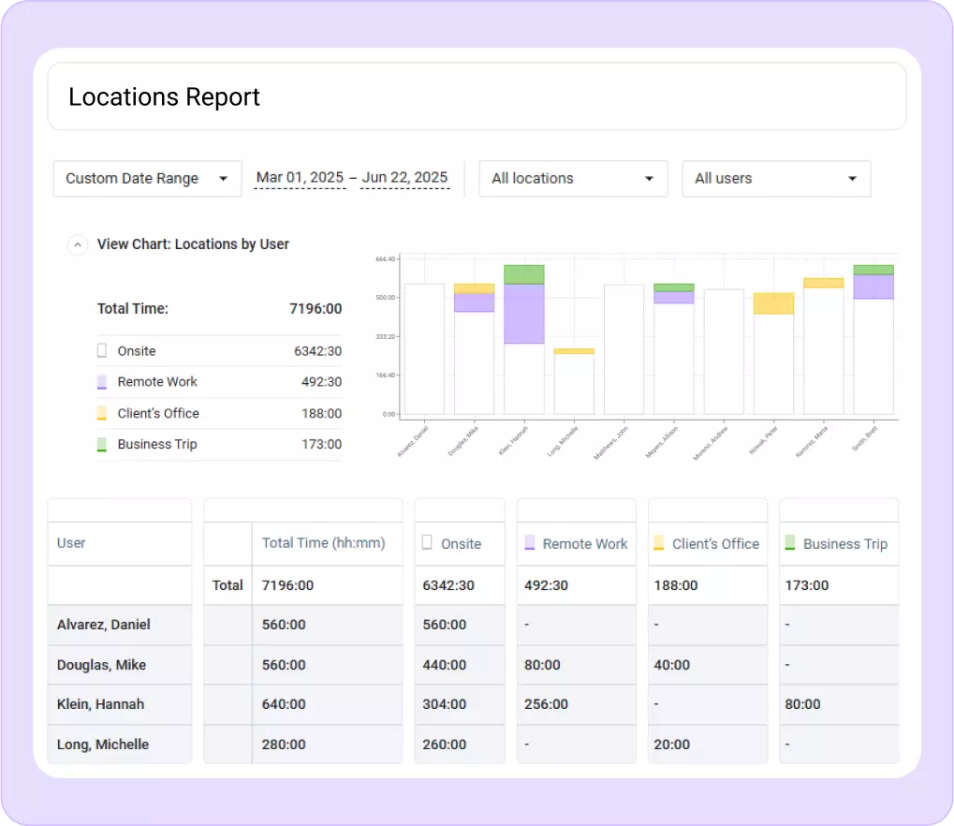Select the row for Klein, Hannah

tap(102, 704)
